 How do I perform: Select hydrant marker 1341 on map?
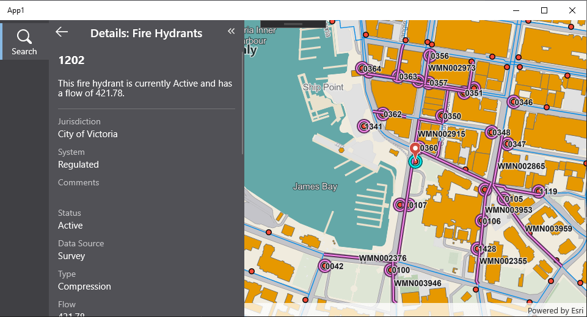(x=363, y=127)
